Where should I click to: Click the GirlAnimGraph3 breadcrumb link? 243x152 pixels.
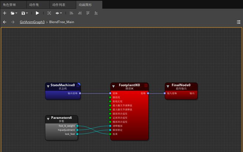pos(32,22)
